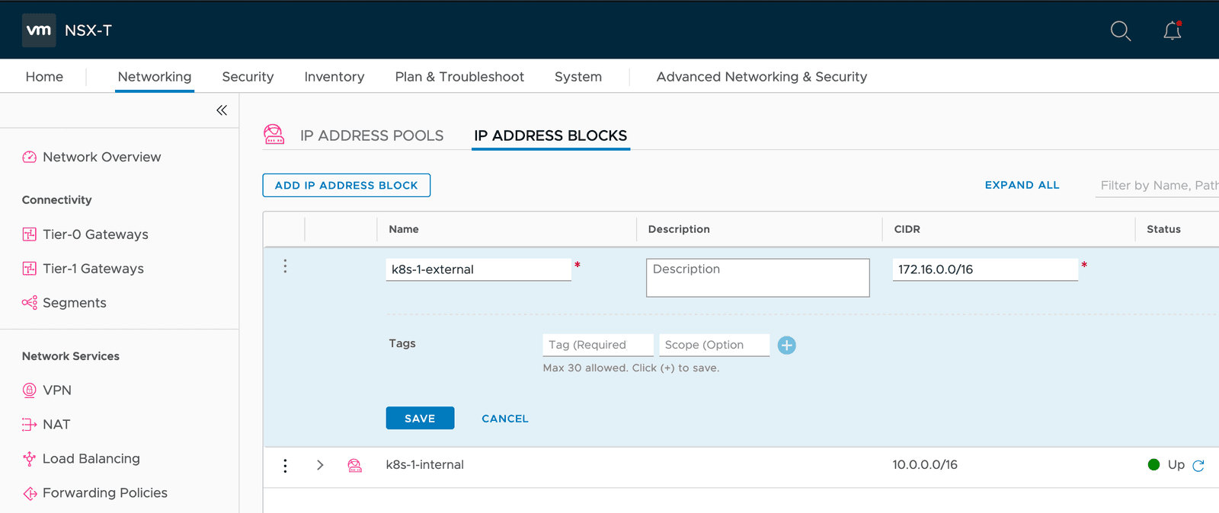Click the NSX-T product title
Screen dimensions: 1219x513
88,30
